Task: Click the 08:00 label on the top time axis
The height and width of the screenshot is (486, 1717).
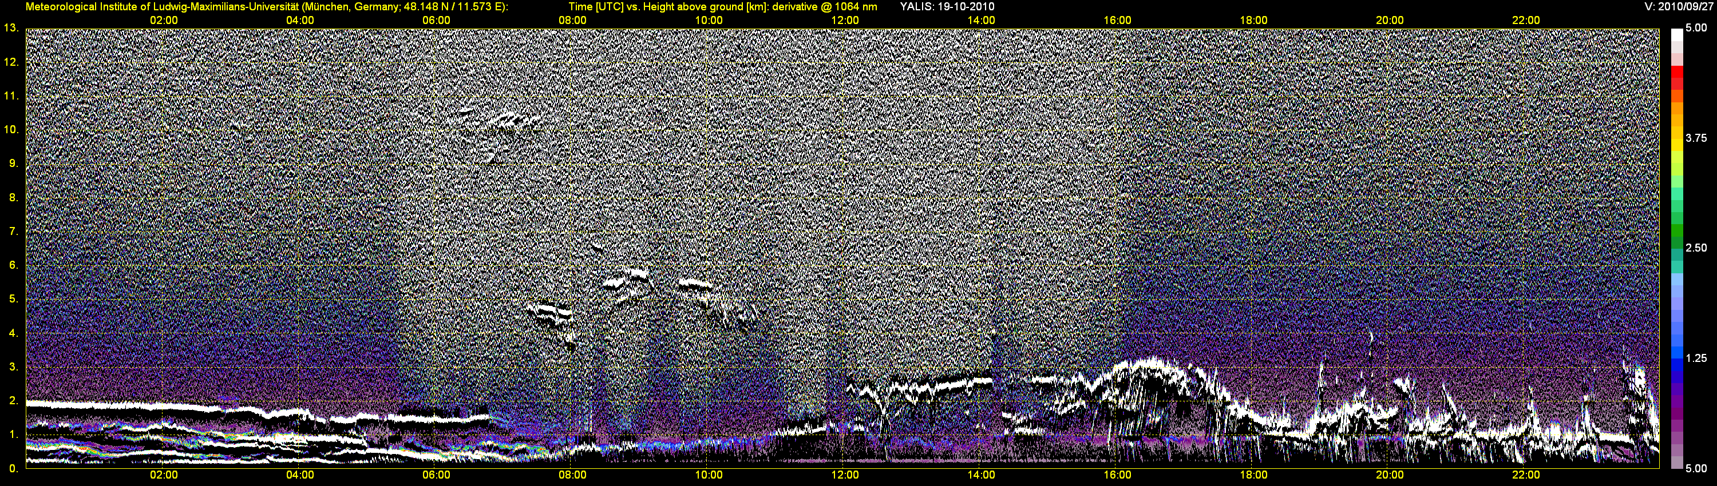Action: tap(572, 21)
